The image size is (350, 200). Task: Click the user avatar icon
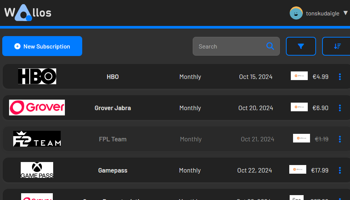pos(296,13)
